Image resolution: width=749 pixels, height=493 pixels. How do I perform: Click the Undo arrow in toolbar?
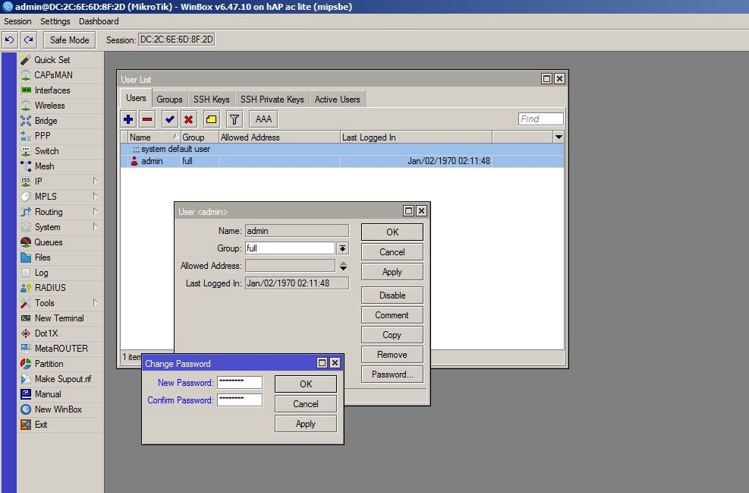pos(10,40)
